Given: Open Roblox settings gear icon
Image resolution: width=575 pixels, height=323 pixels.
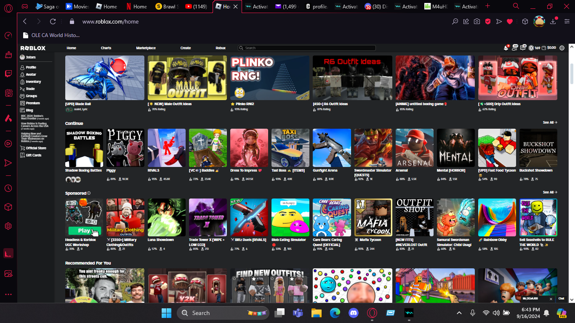Looking at the screenshot, I should click(x=562, y=48).
